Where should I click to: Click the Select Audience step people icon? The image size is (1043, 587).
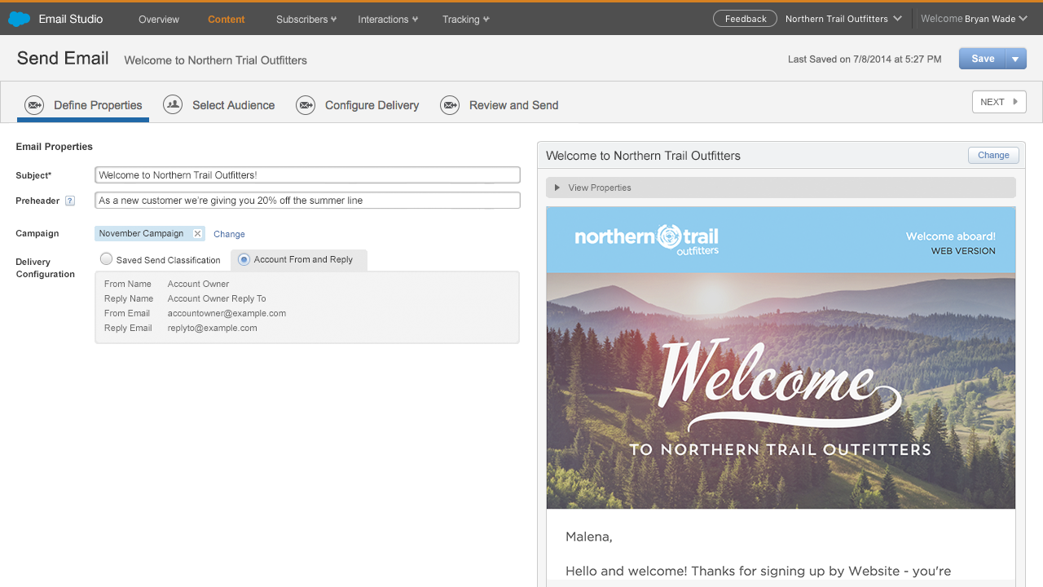tap(173, 104)
